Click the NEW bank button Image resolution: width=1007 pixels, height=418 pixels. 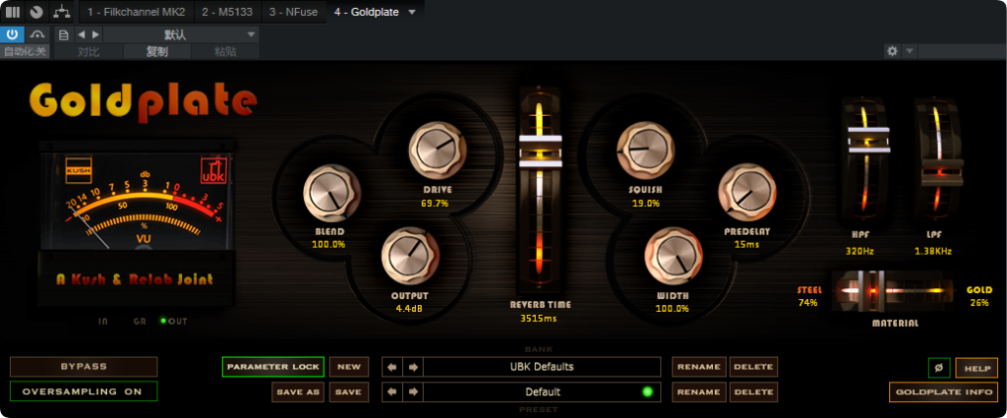point(349,367)
